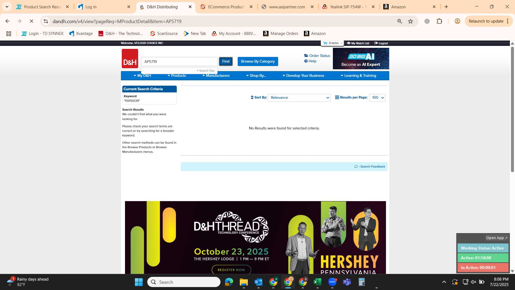Open the New Tab bookmark
515x290 pixels.
195,34
